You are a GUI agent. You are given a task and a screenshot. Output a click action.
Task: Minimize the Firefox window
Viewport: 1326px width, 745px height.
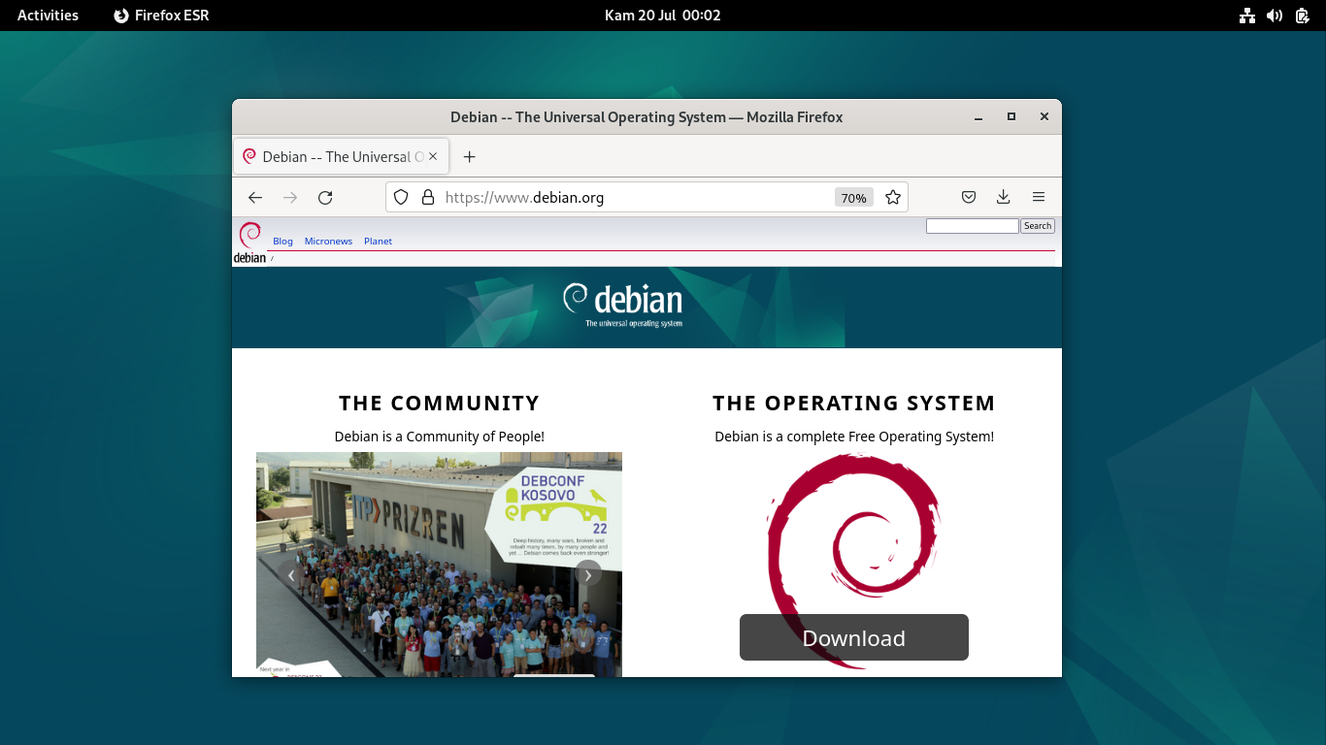coord(978,116)
